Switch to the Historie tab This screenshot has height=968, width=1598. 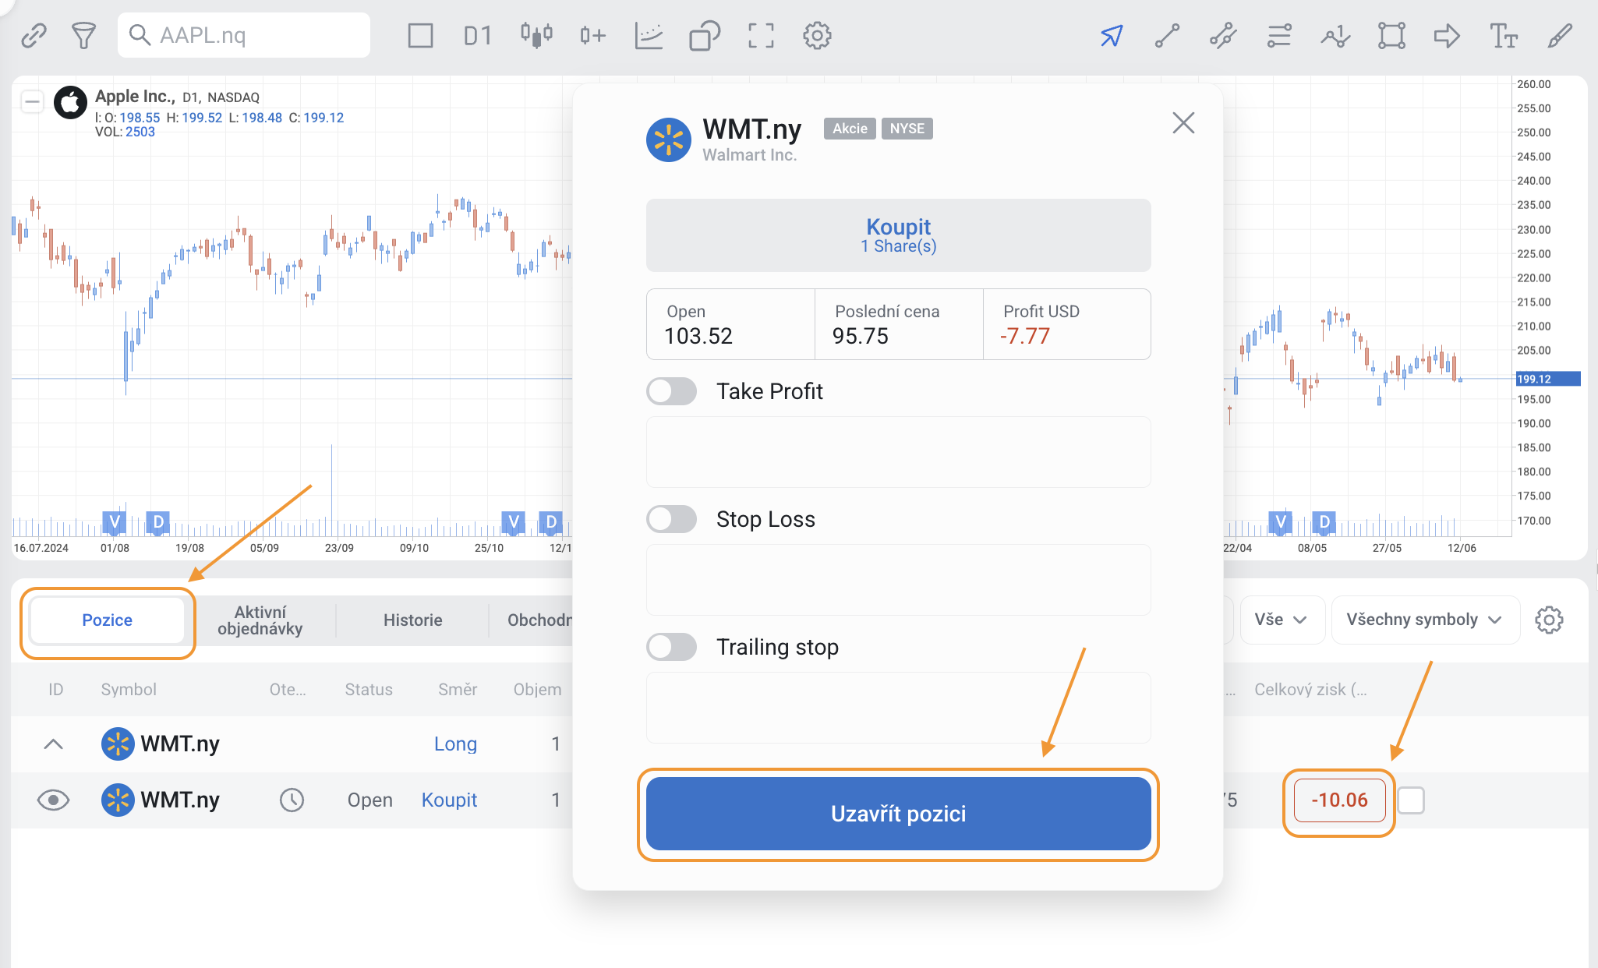tap(412, 620)
